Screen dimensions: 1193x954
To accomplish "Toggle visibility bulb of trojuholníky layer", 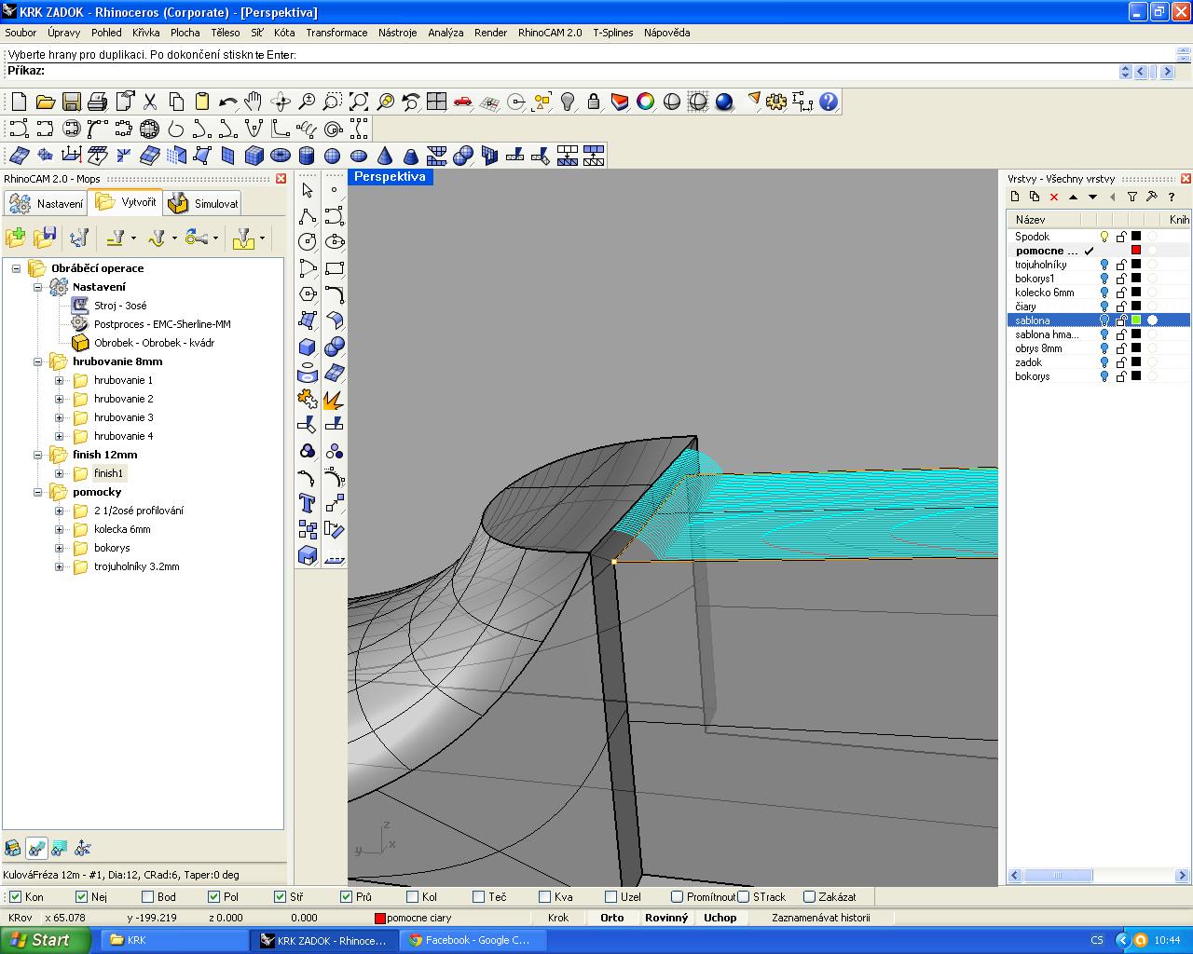I will tap(1104, 265).
